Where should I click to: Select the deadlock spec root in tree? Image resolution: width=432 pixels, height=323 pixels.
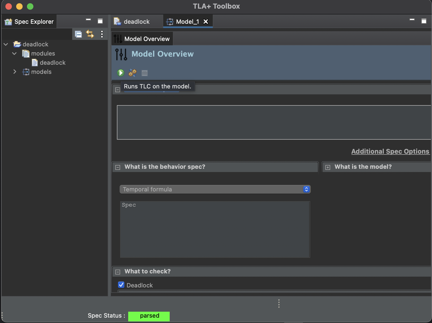[x=35, y=44]
